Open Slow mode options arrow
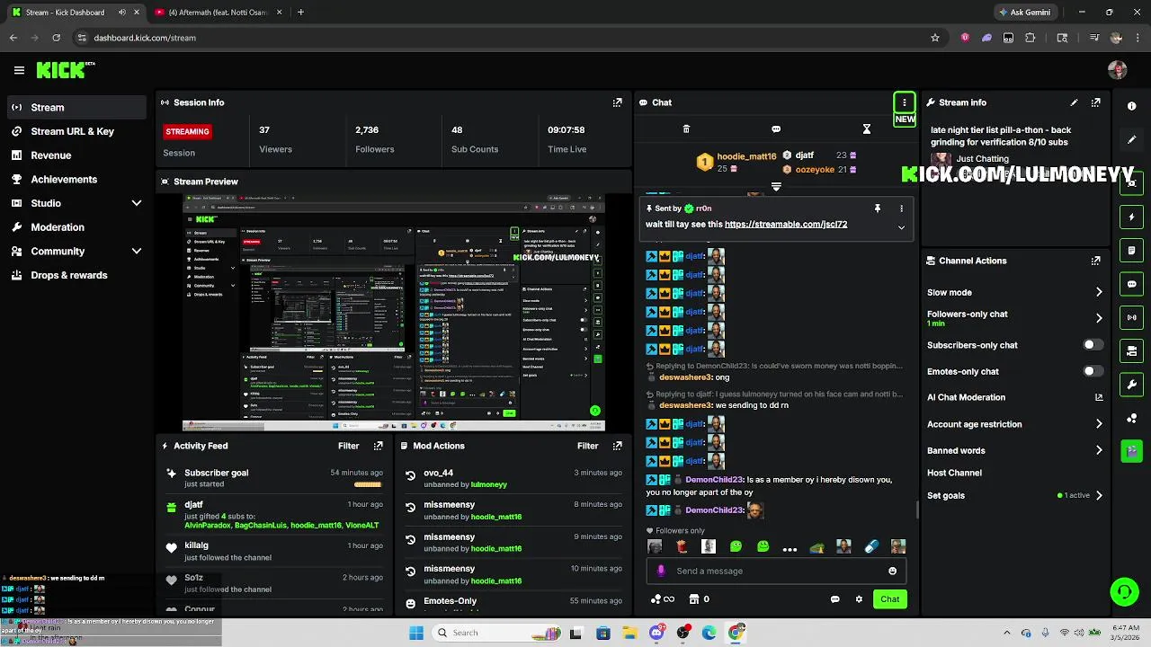The height and width of the screenshot is (647, 1151). pos(1099,292)
